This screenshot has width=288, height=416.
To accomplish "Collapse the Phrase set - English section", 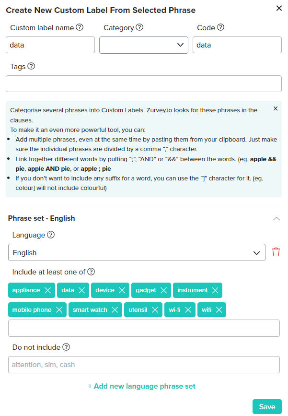I will pos(276,218).
